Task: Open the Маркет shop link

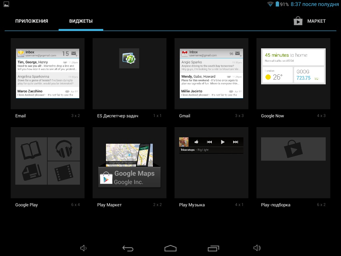Action: pyautogui.click(x=310, y=21)
